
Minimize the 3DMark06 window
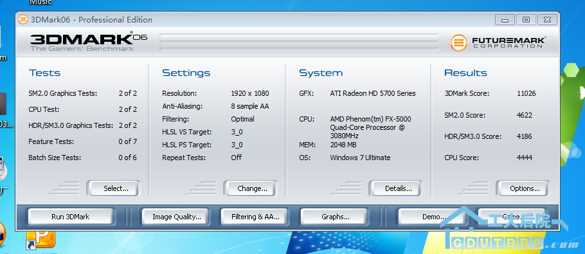coord(505,20)
